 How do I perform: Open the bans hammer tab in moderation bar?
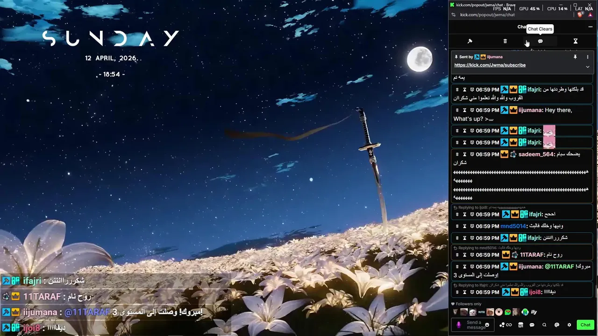click(470, 42)
